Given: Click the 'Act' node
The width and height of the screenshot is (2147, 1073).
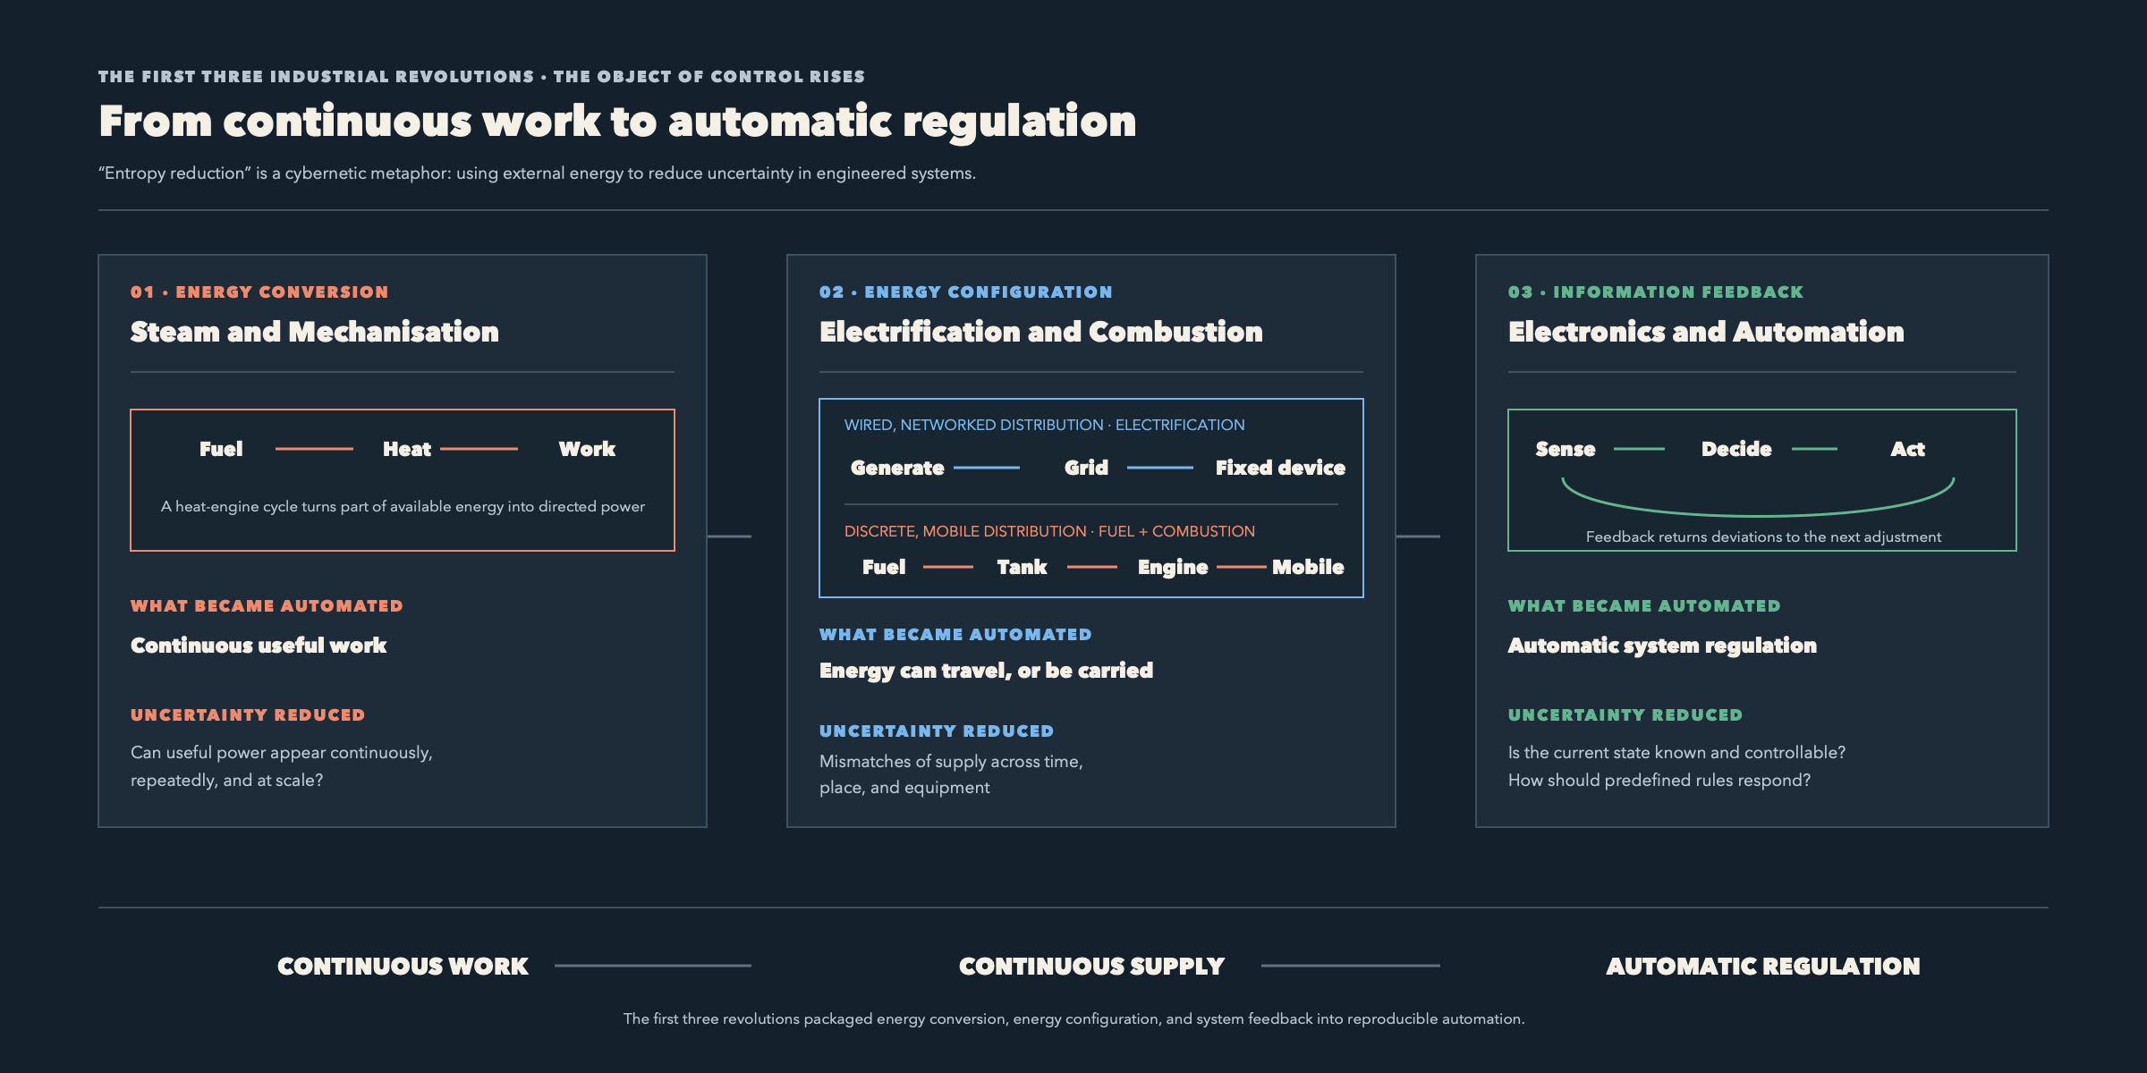Looking at the screenshot, I should tap(1907, 449).
